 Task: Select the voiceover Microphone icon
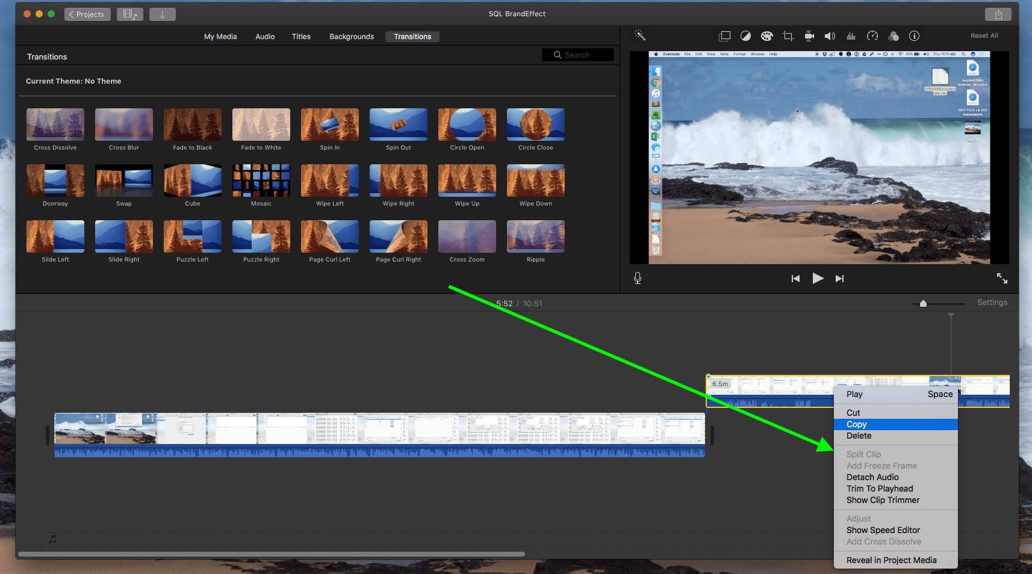pos(637,278)
